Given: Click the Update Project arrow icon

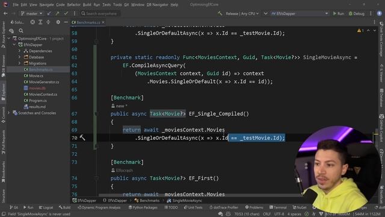Looking at the screenshot, I should point(49,13).
